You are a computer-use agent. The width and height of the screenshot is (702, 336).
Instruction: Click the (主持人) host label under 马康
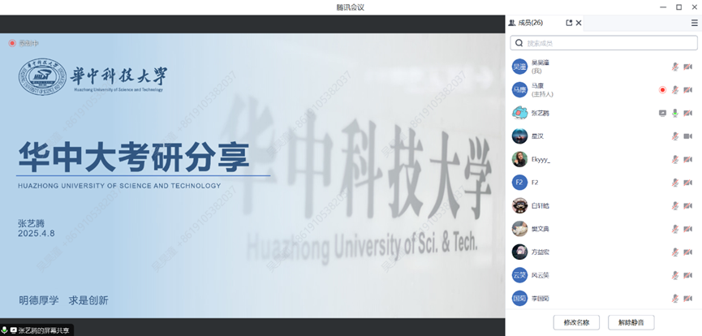pyautogui.click(x=542, y=94)
